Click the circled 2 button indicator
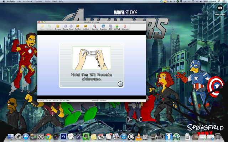 pyautogui.click(x=120, y=84)
